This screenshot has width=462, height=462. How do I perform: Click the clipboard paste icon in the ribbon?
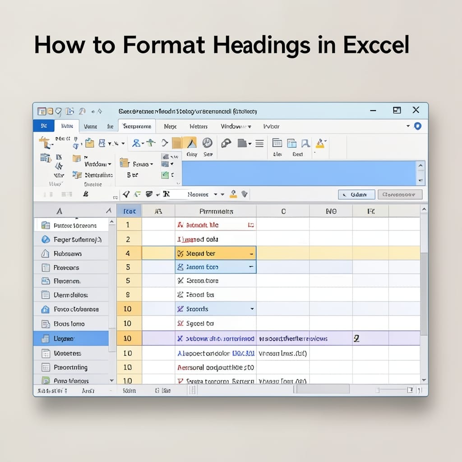(90, 143)
